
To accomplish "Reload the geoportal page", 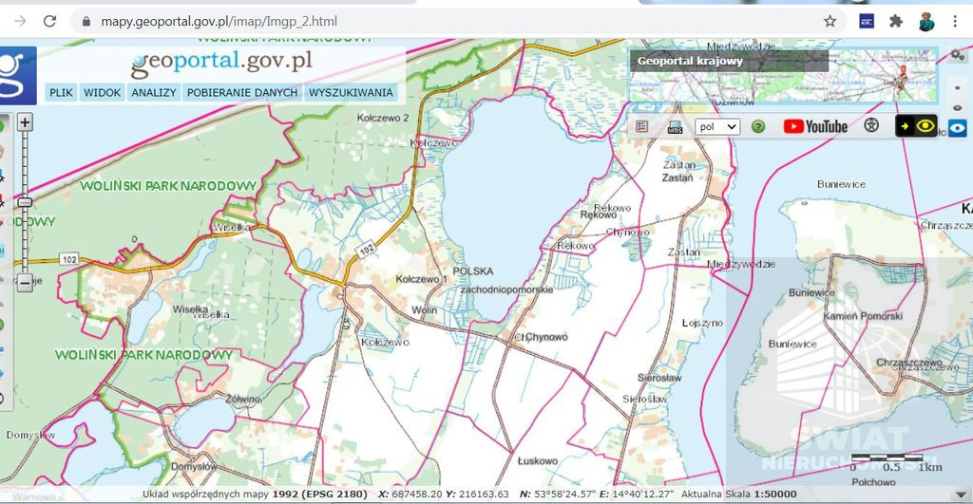I will [49, 21].
